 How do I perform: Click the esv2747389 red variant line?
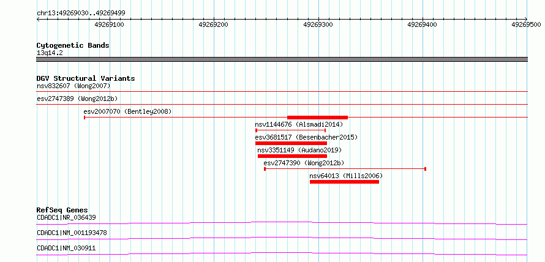point(282,104)
